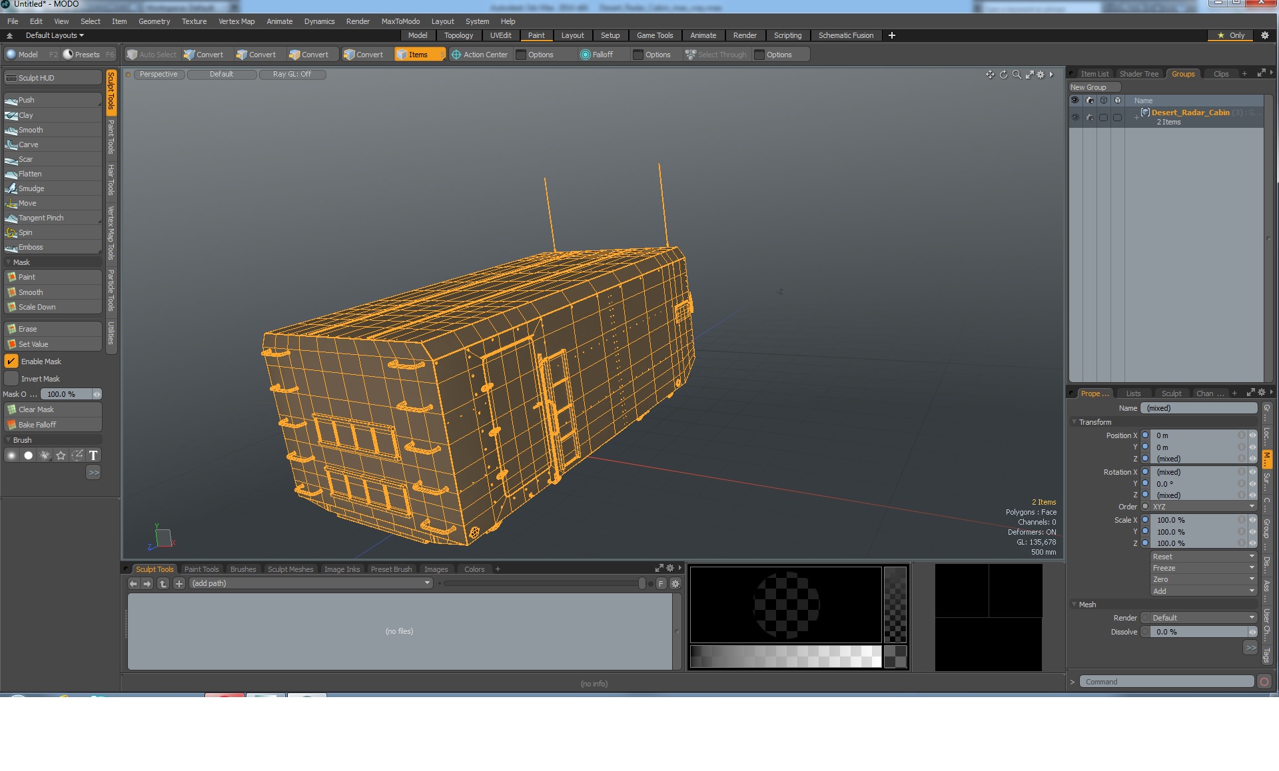Click the Perspective viewport button
This screenshot has height=771, width=1279.
pyautogui.click(x=159, y=75)
